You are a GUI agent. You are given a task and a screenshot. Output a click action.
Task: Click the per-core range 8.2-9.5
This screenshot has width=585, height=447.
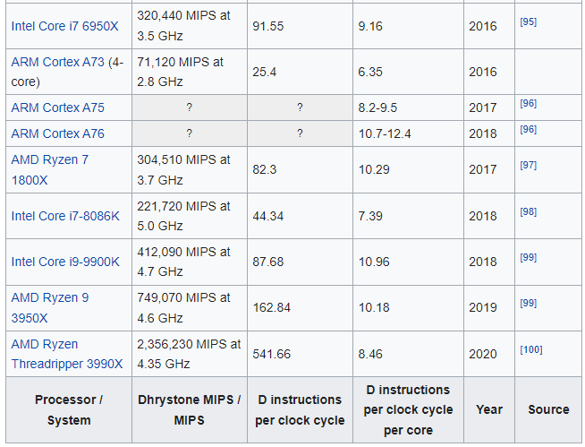point(377,107)
